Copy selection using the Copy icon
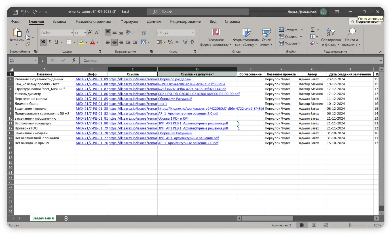391x235 pixels. coord(28,37)
